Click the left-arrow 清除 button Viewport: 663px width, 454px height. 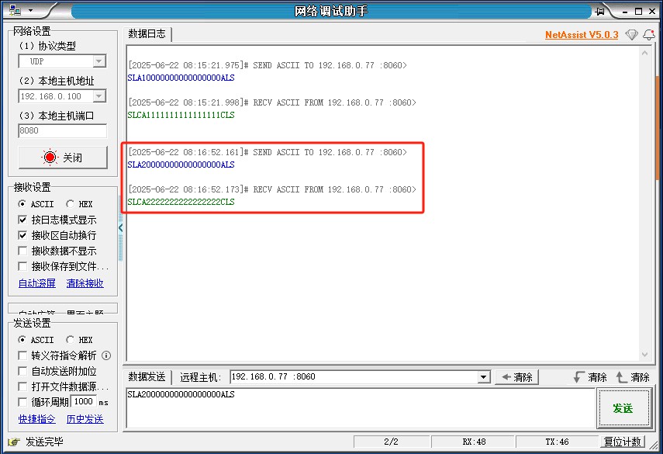pyautogui.click(x=517, y=377)
